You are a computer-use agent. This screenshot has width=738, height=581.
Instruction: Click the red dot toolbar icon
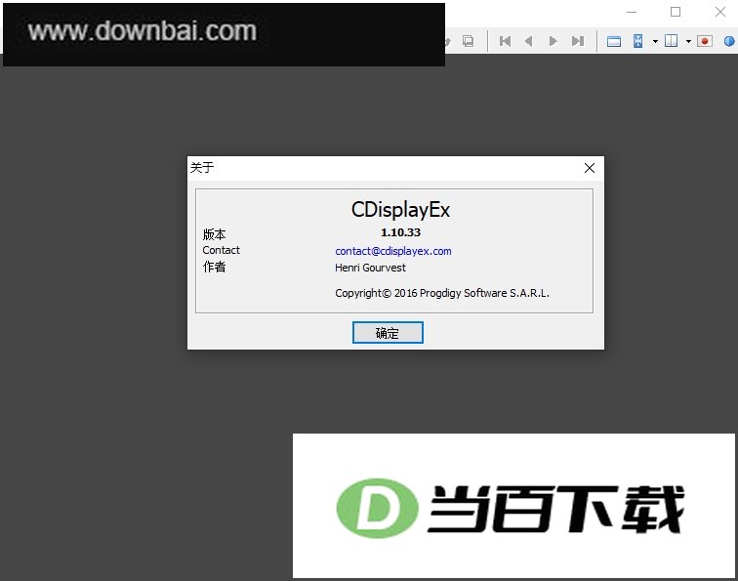pos(705,41)
